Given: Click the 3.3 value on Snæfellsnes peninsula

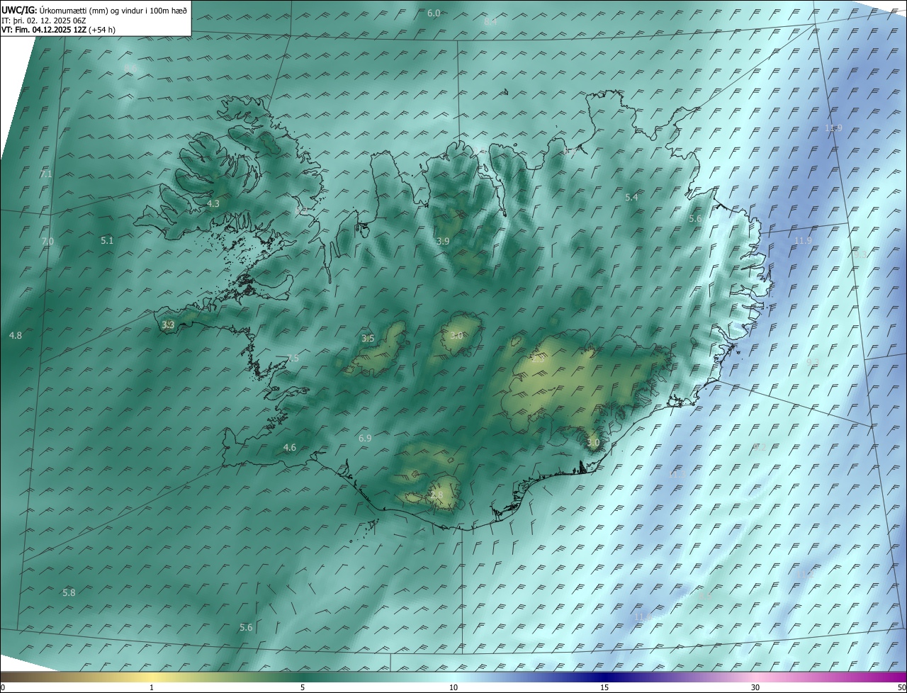Looking at the screenshot, I should (168, 325).
